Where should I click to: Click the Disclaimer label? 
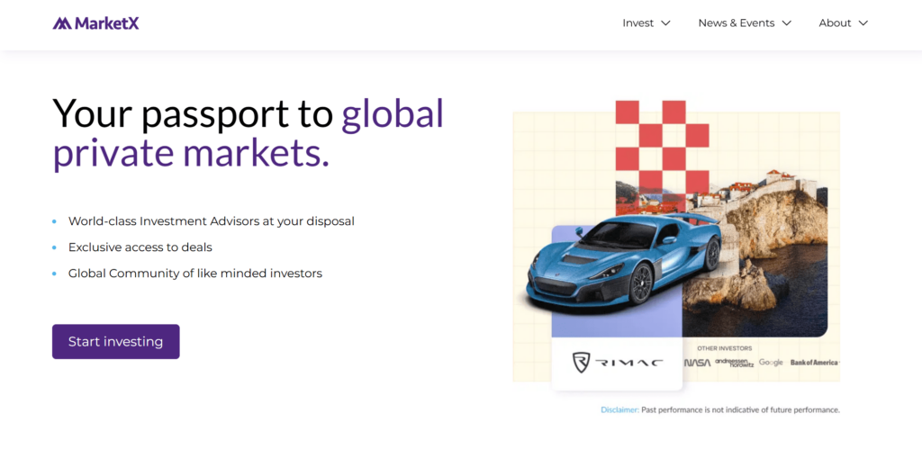[x=619, y=409]
